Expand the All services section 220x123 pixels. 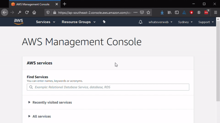click(39, 116)
